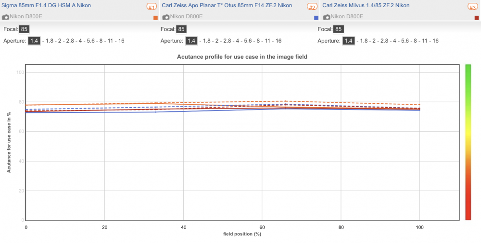Click the orange color swatch for lens #1
Viewport: 481px width, 243px height.
click(155, 18)
